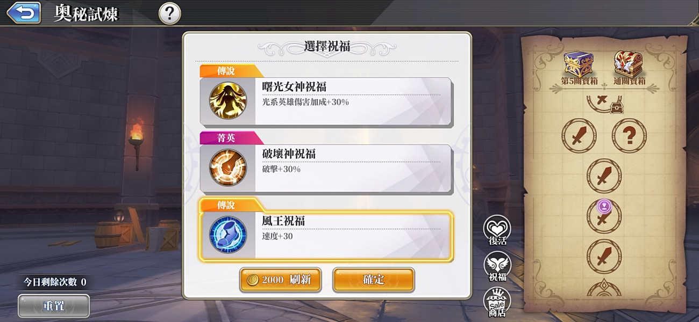Screen dimensions: 699x322
Task: Select the bottom sword battle node on map
Action: tap(604, 257)
